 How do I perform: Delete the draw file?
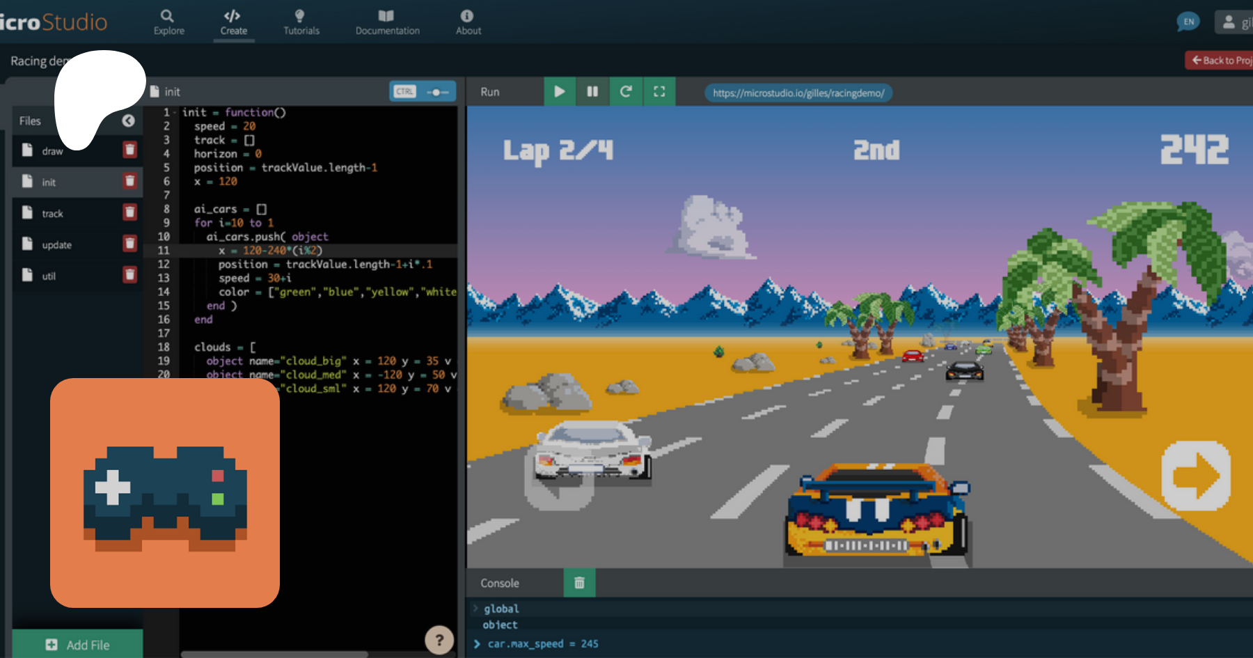129,150
